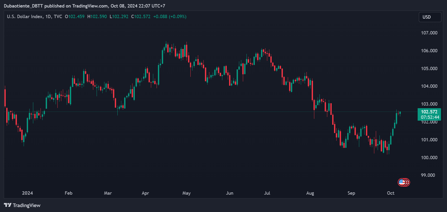
Task: Click the TradingView logo
Action: pyautogui.click(x=8, y=205)
